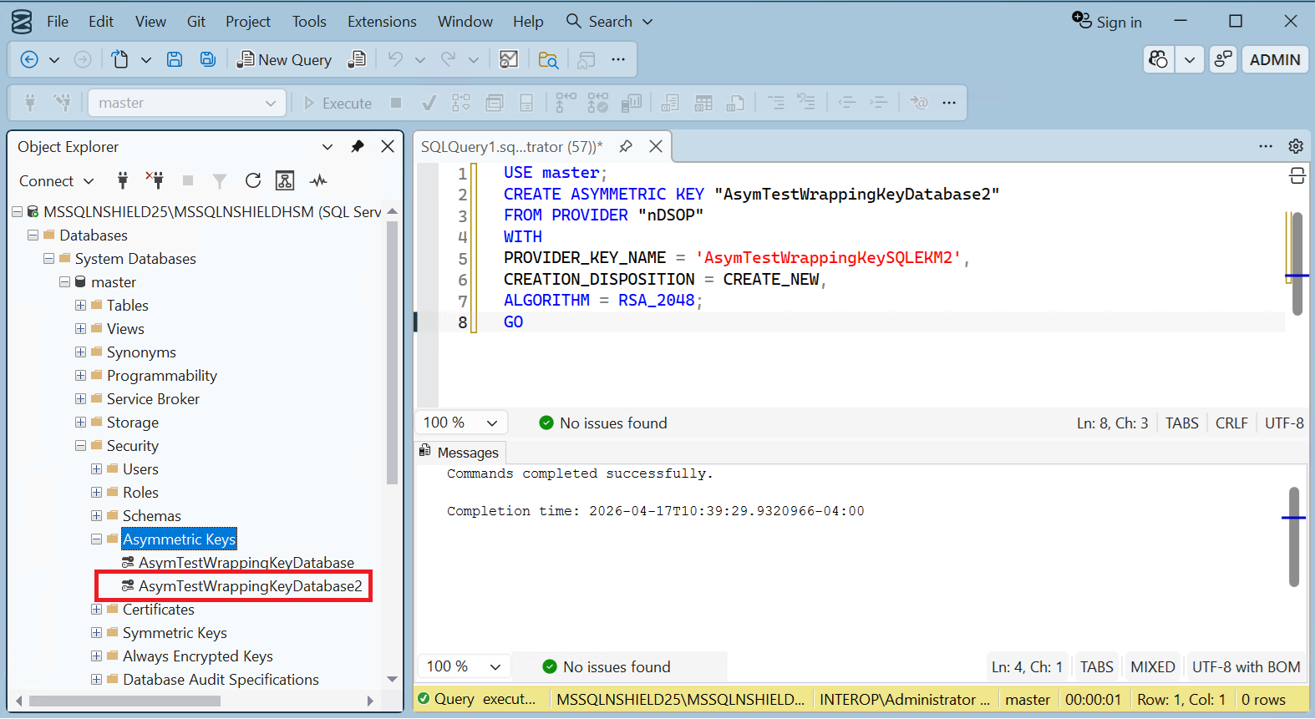Open the Extensions menu
The width and height of the screenshot is (1315, 719).
[382, 21]
